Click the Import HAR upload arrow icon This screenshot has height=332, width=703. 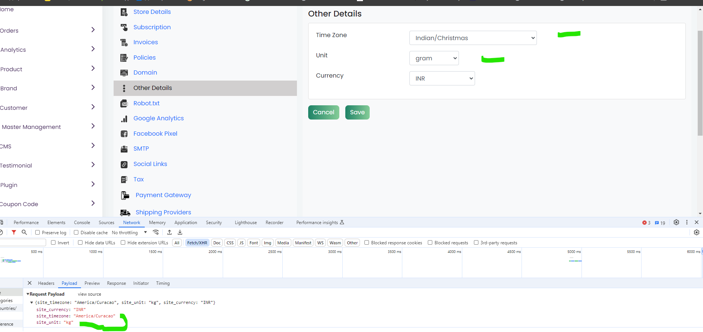tap(169, 232)
